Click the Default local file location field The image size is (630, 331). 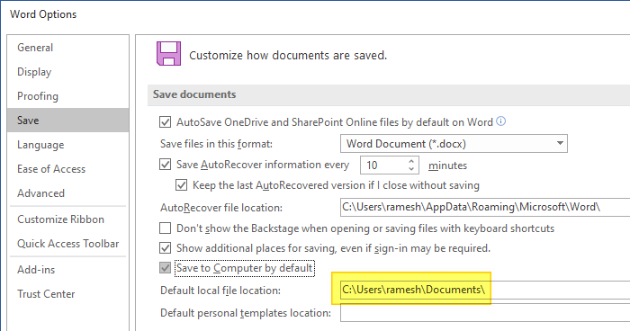tap(485, 290)
